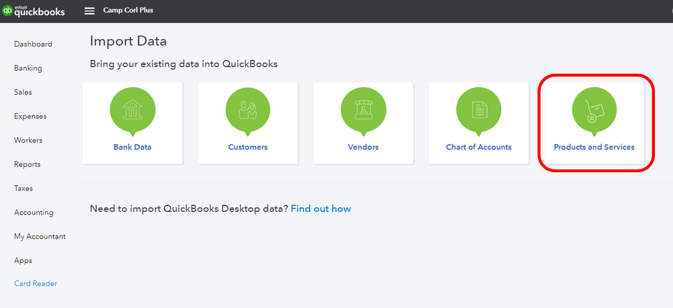Viewport: 673px width, 308px height.
Task: Click the Chart of Accounts document icon
Action: click(x=478, y=110)
